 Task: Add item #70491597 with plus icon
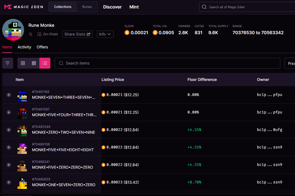point(9,112)
